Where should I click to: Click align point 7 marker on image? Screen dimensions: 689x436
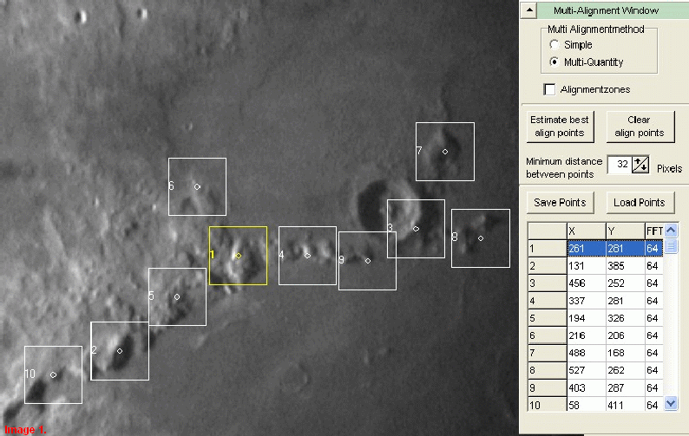point(445,151)
